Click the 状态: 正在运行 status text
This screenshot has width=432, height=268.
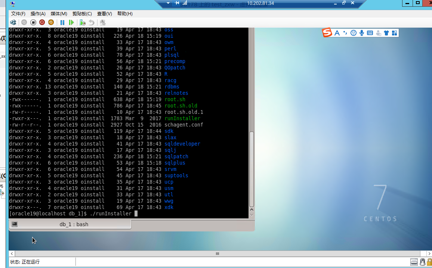point(25,262)
